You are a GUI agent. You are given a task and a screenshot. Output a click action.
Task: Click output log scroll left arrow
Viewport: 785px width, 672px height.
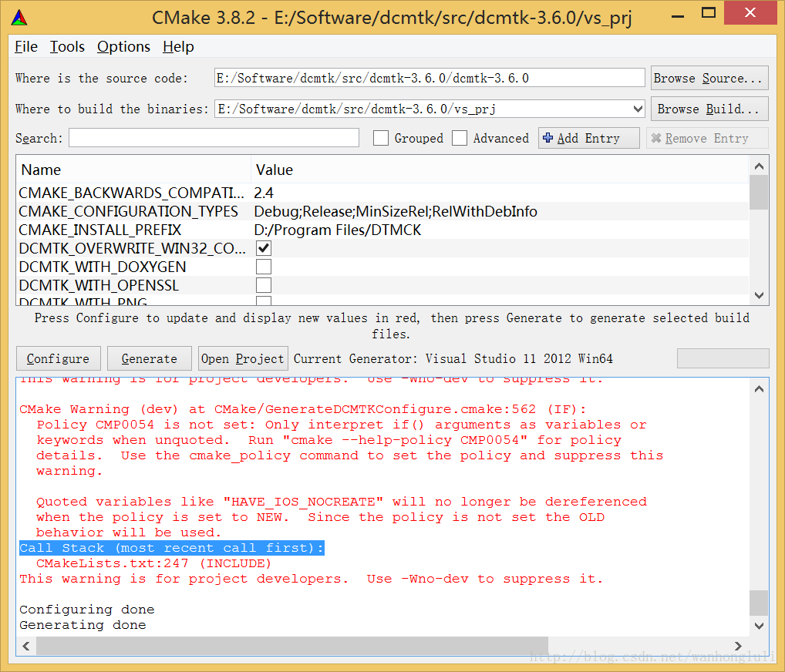point(26,646)
